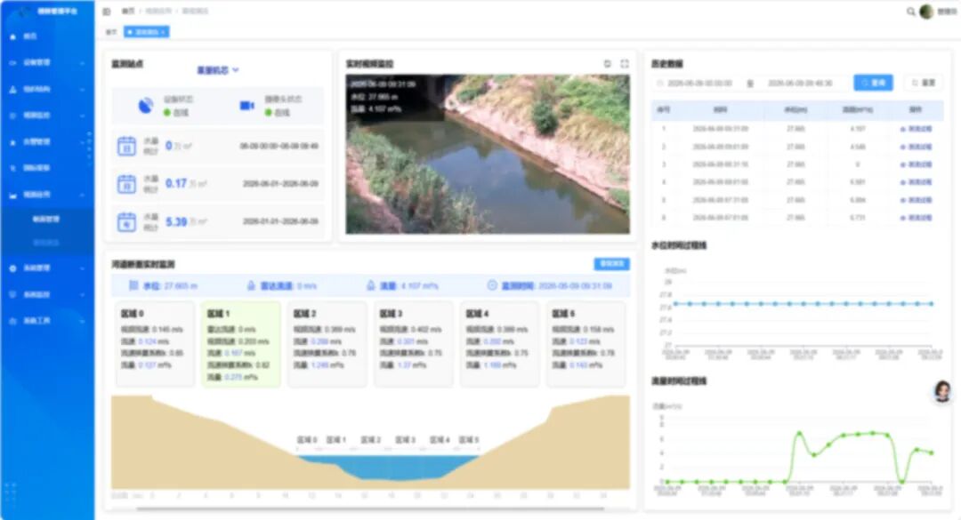Click the horizontal scrollbar below cross-section chart
This screenshot has width=961, height=520.
pos(369,508)
